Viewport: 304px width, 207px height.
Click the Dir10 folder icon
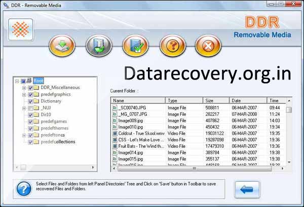[36, 114]
